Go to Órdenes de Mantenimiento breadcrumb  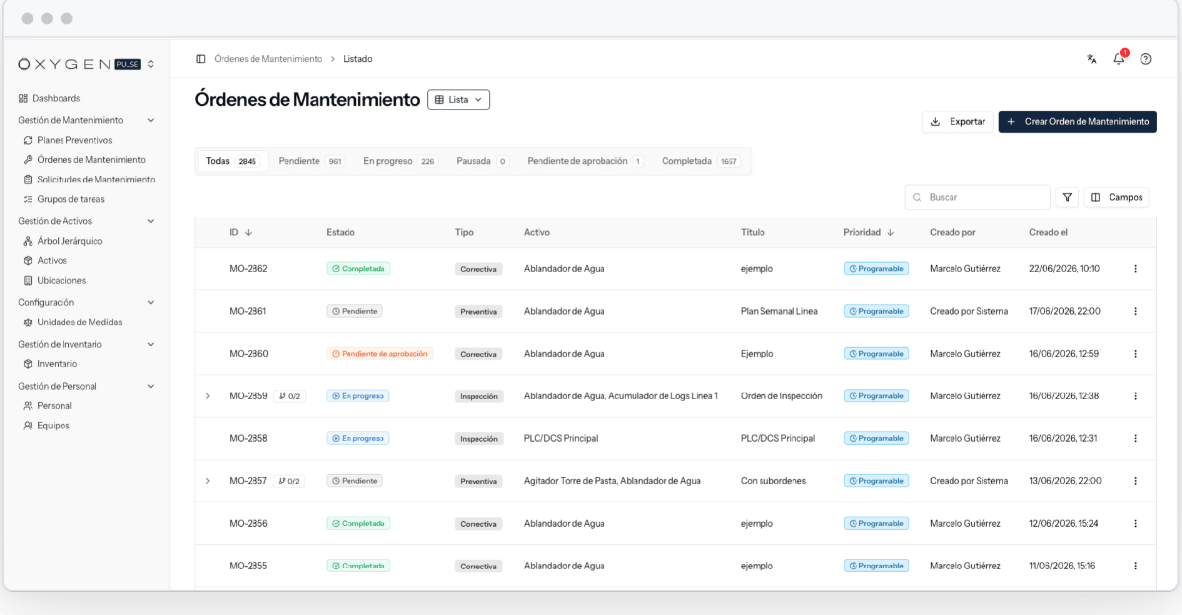pyautogui.click(x=268, y=59)
